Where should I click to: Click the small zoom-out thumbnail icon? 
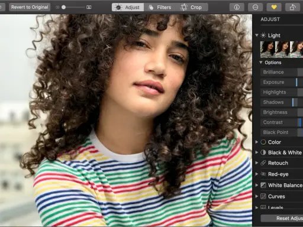57,7
